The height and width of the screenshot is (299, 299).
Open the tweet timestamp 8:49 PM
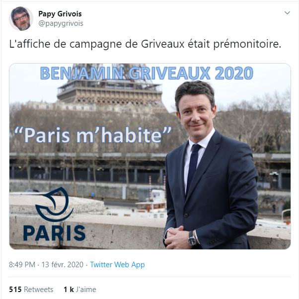tap(22, 265)
